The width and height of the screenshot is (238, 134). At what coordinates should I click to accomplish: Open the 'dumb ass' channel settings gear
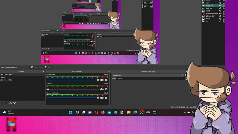(106, 89)
